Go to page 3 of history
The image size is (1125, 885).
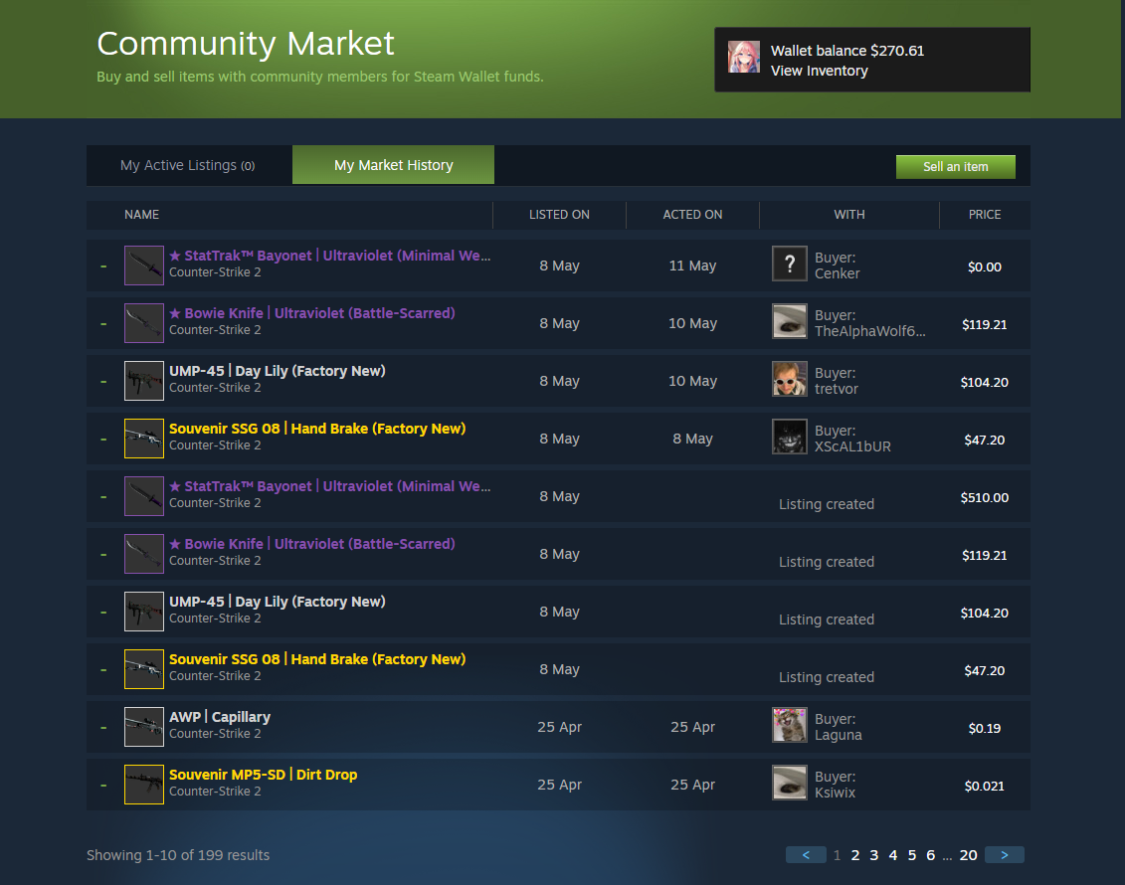(x=874, y=855)
